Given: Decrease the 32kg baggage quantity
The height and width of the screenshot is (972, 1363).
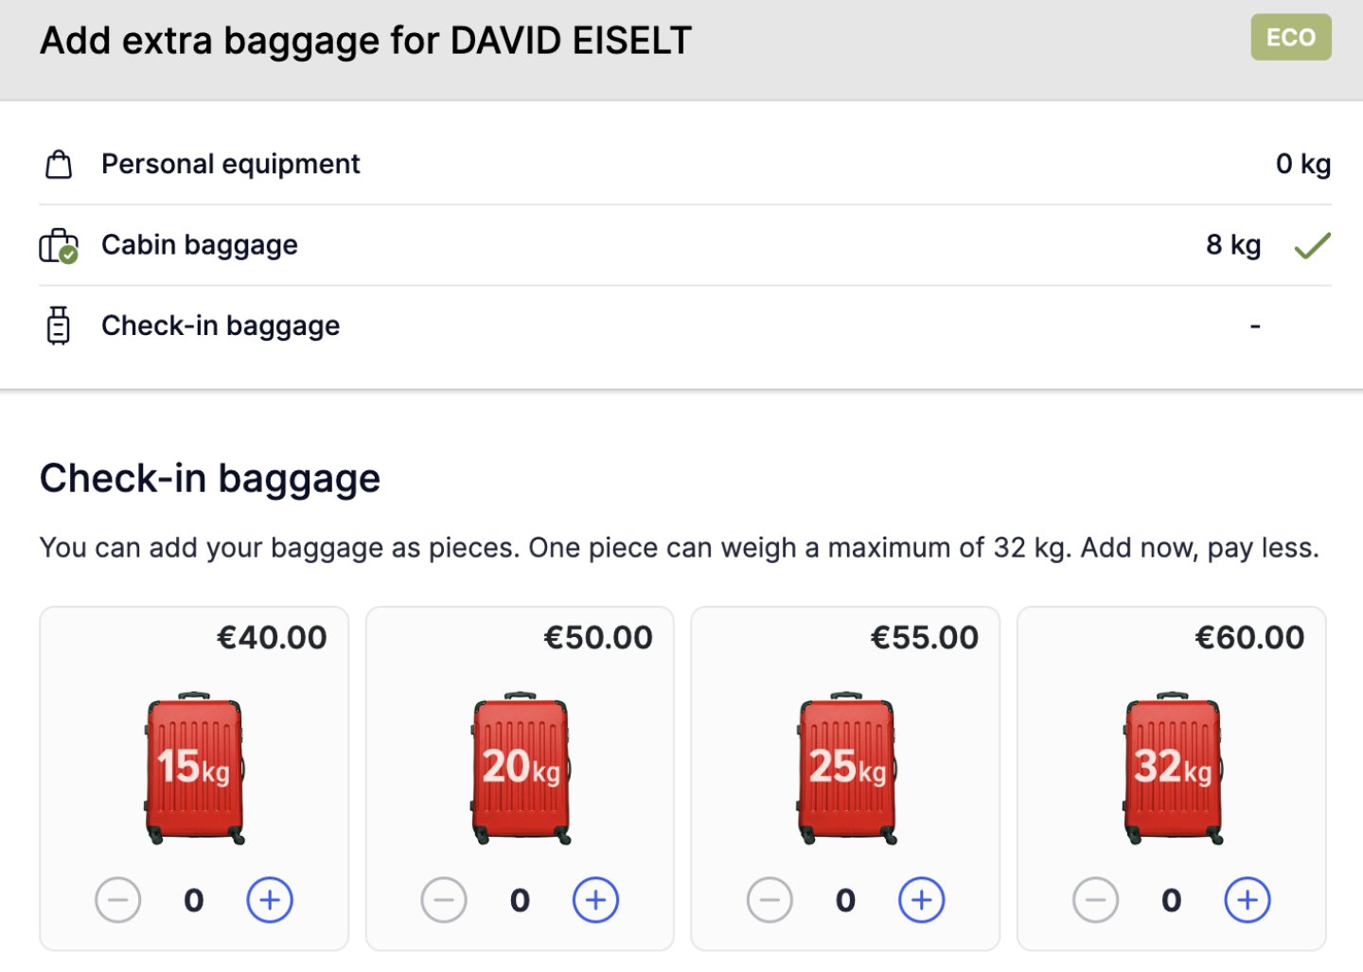Looking at the screenshot, I should pyautogui.click(x=1095, y=900).
